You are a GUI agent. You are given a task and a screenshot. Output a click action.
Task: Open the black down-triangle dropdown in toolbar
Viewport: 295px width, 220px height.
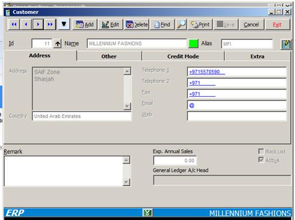point(64,24)
